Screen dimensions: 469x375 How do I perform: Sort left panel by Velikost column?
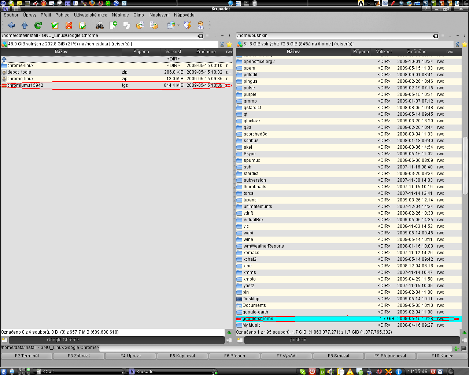click(173, 52)
